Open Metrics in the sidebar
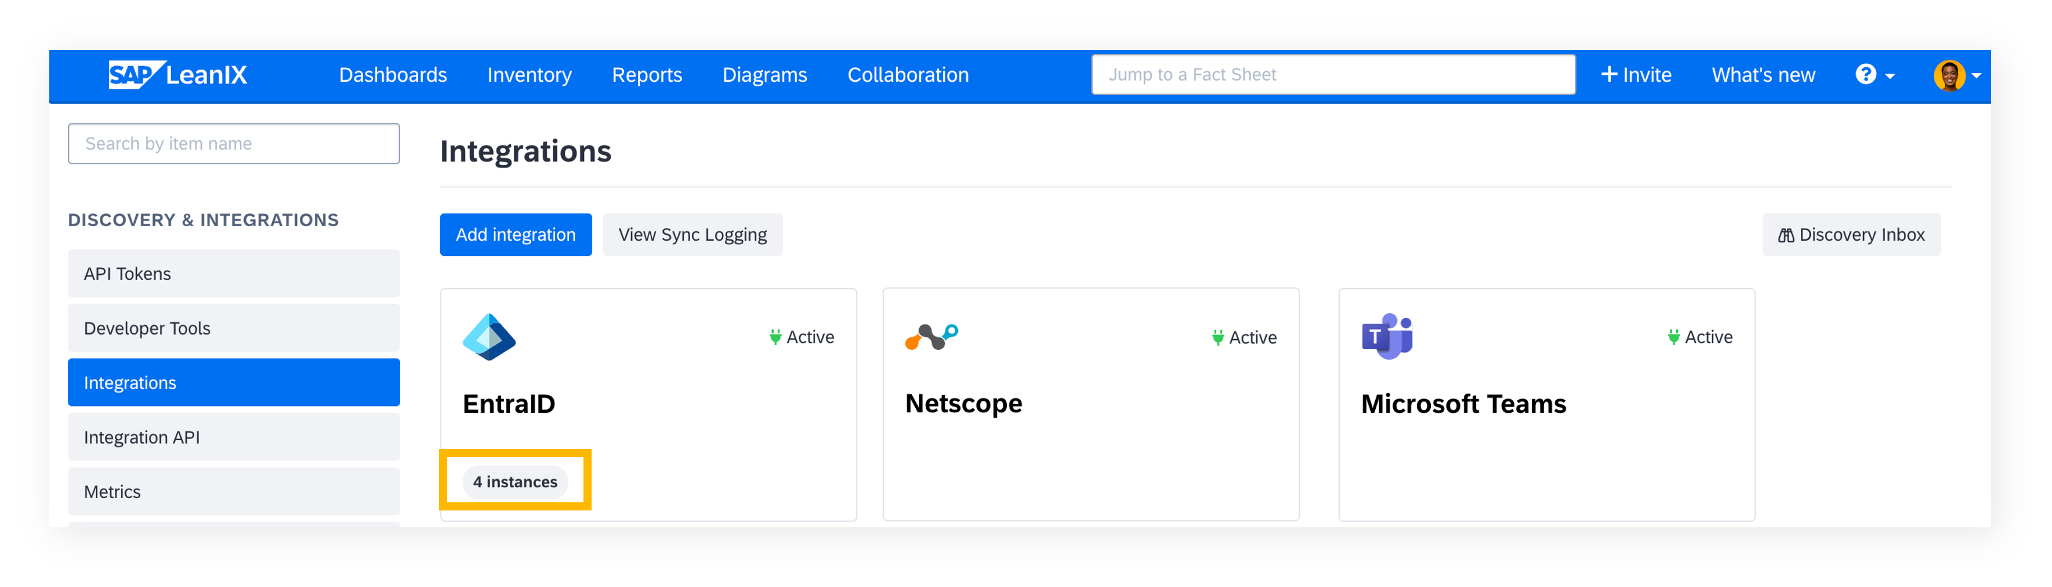 coord(233,491)
